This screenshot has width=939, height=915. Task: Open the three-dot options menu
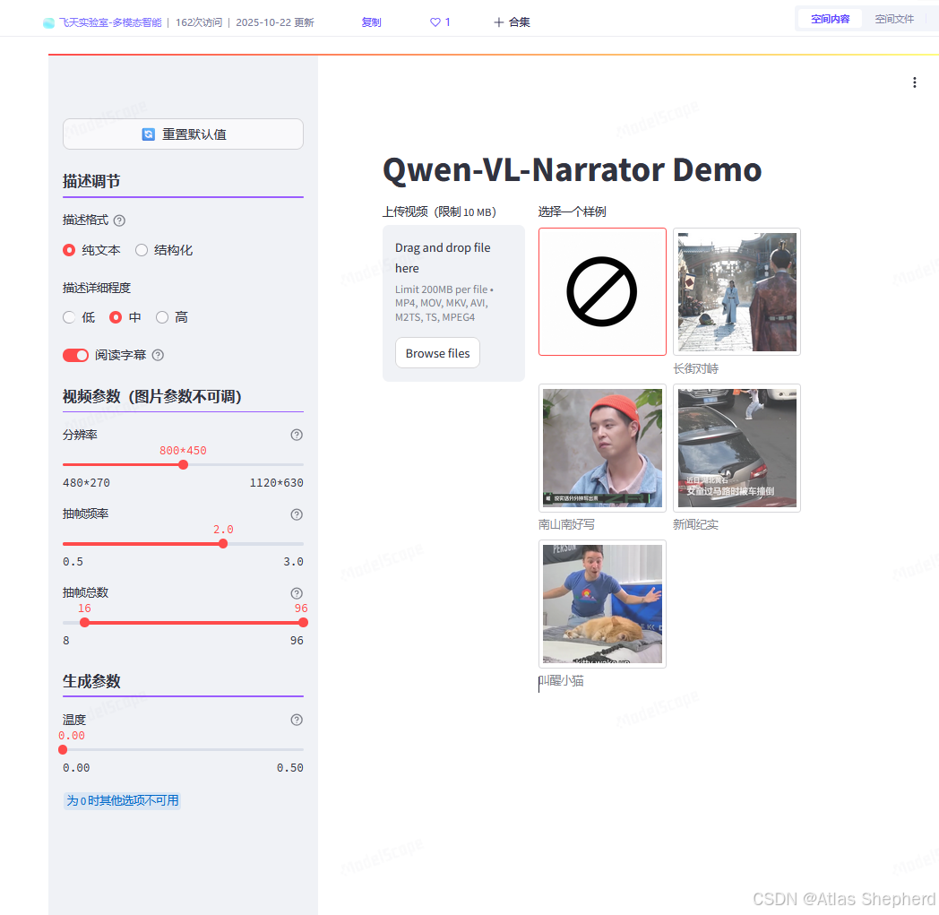pos(915,82)
